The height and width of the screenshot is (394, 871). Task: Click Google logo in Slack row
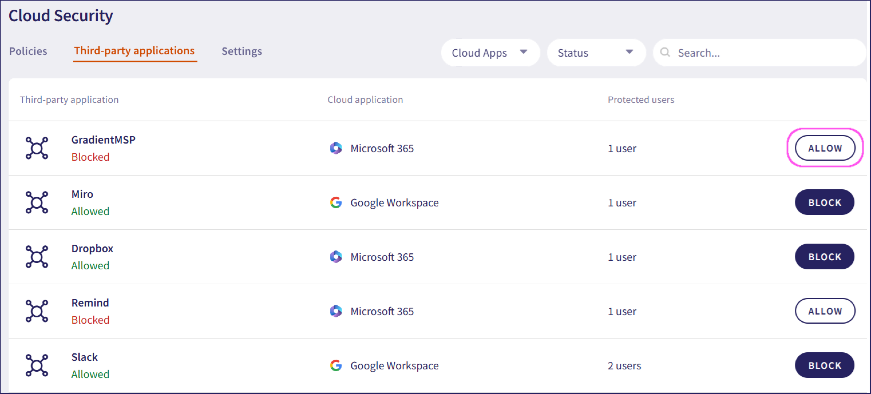[336, 365]
